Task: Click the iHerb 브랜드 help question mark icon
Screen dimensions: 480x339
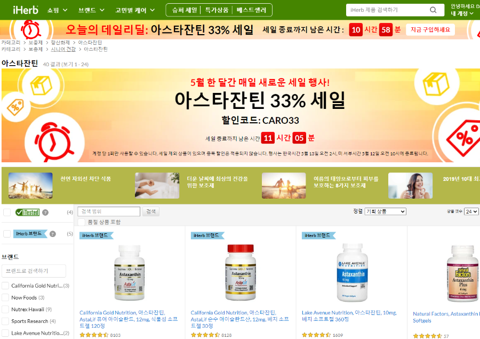Action: (53, 234)
